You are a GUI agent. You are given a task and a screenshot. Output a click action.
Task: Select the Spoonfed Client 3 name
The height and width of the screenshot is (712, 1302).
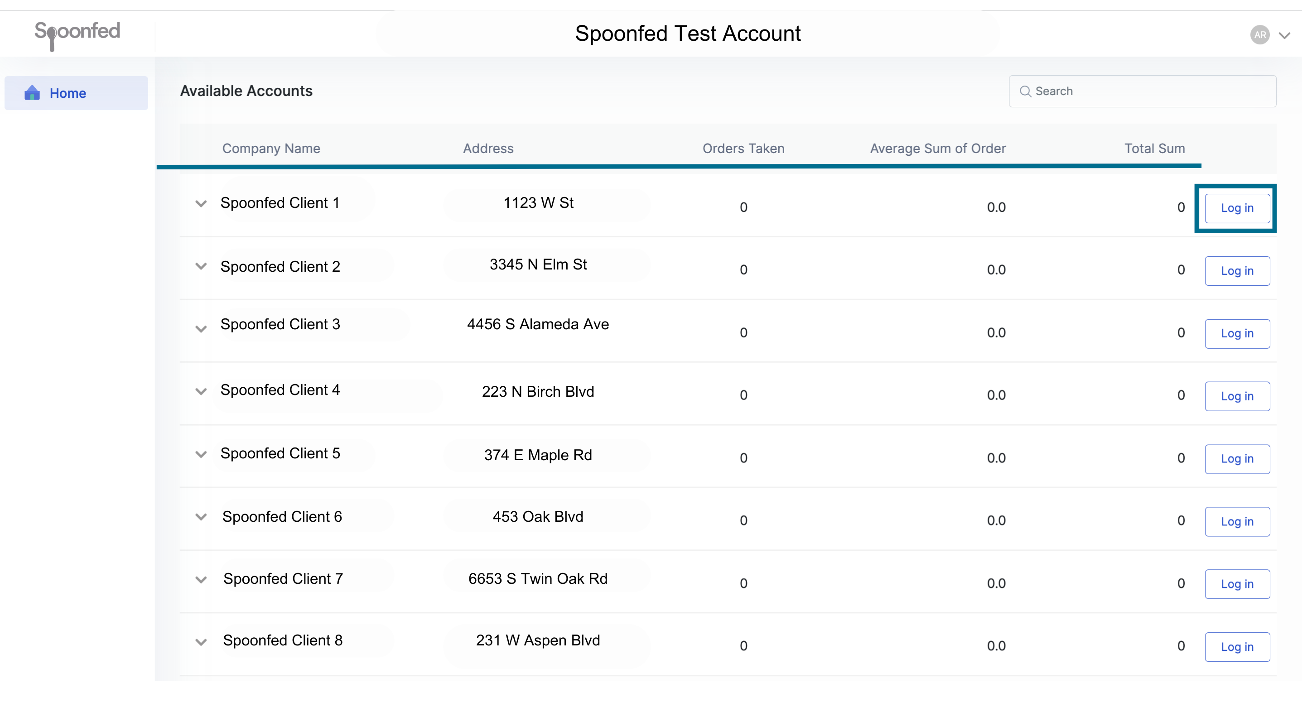point(280,324)
